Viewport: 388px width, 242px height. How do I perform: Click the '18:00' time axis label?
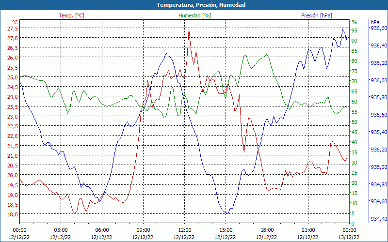[x=267, y=230]
